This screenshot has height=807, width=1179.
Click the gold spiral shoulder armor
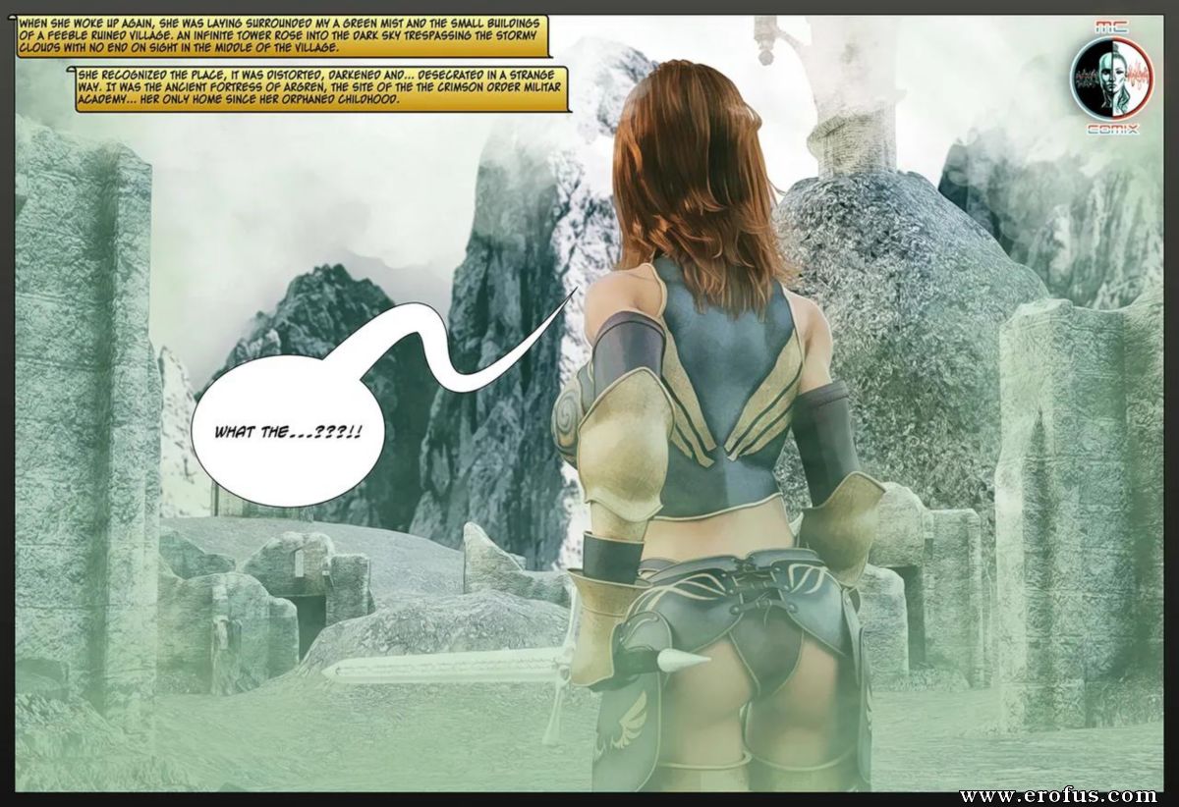[x=613, y=432]
